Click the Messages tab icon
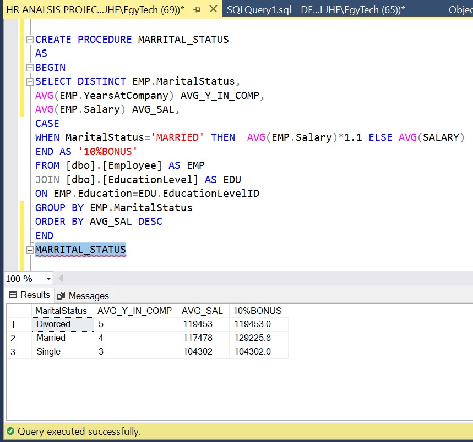This screenshot has height=442, width=473. [x=61, y=296]
